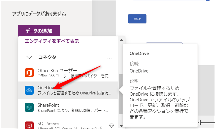The width and height of the screenshot is (215, 129).
Task: Click the blue ボタン on the canvas
Action: click(137, 19)
